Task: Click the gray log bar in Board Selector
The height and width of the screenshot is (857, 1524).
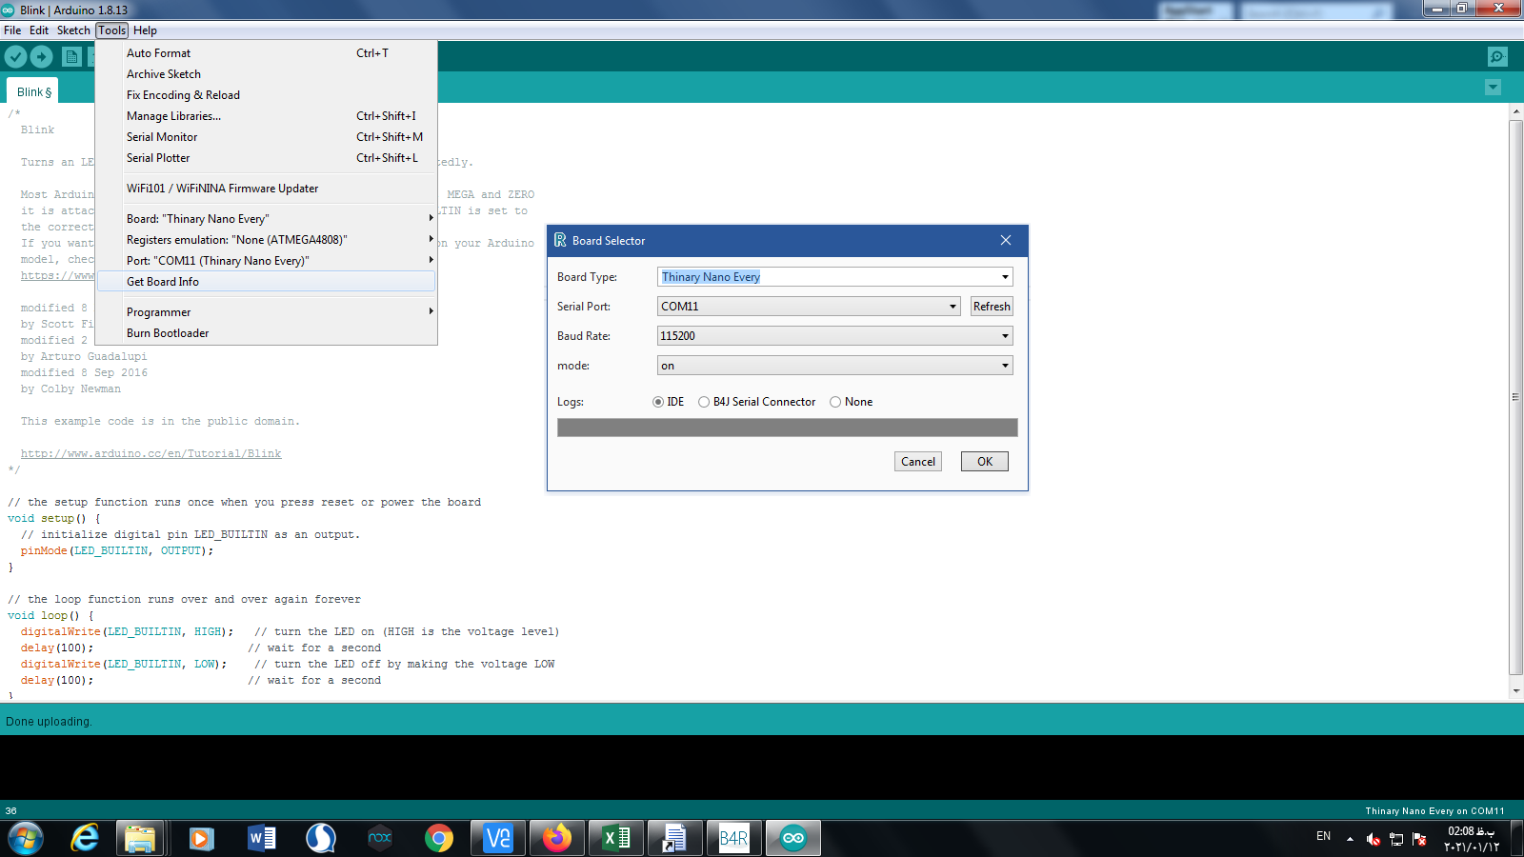Action: (788, 428)
